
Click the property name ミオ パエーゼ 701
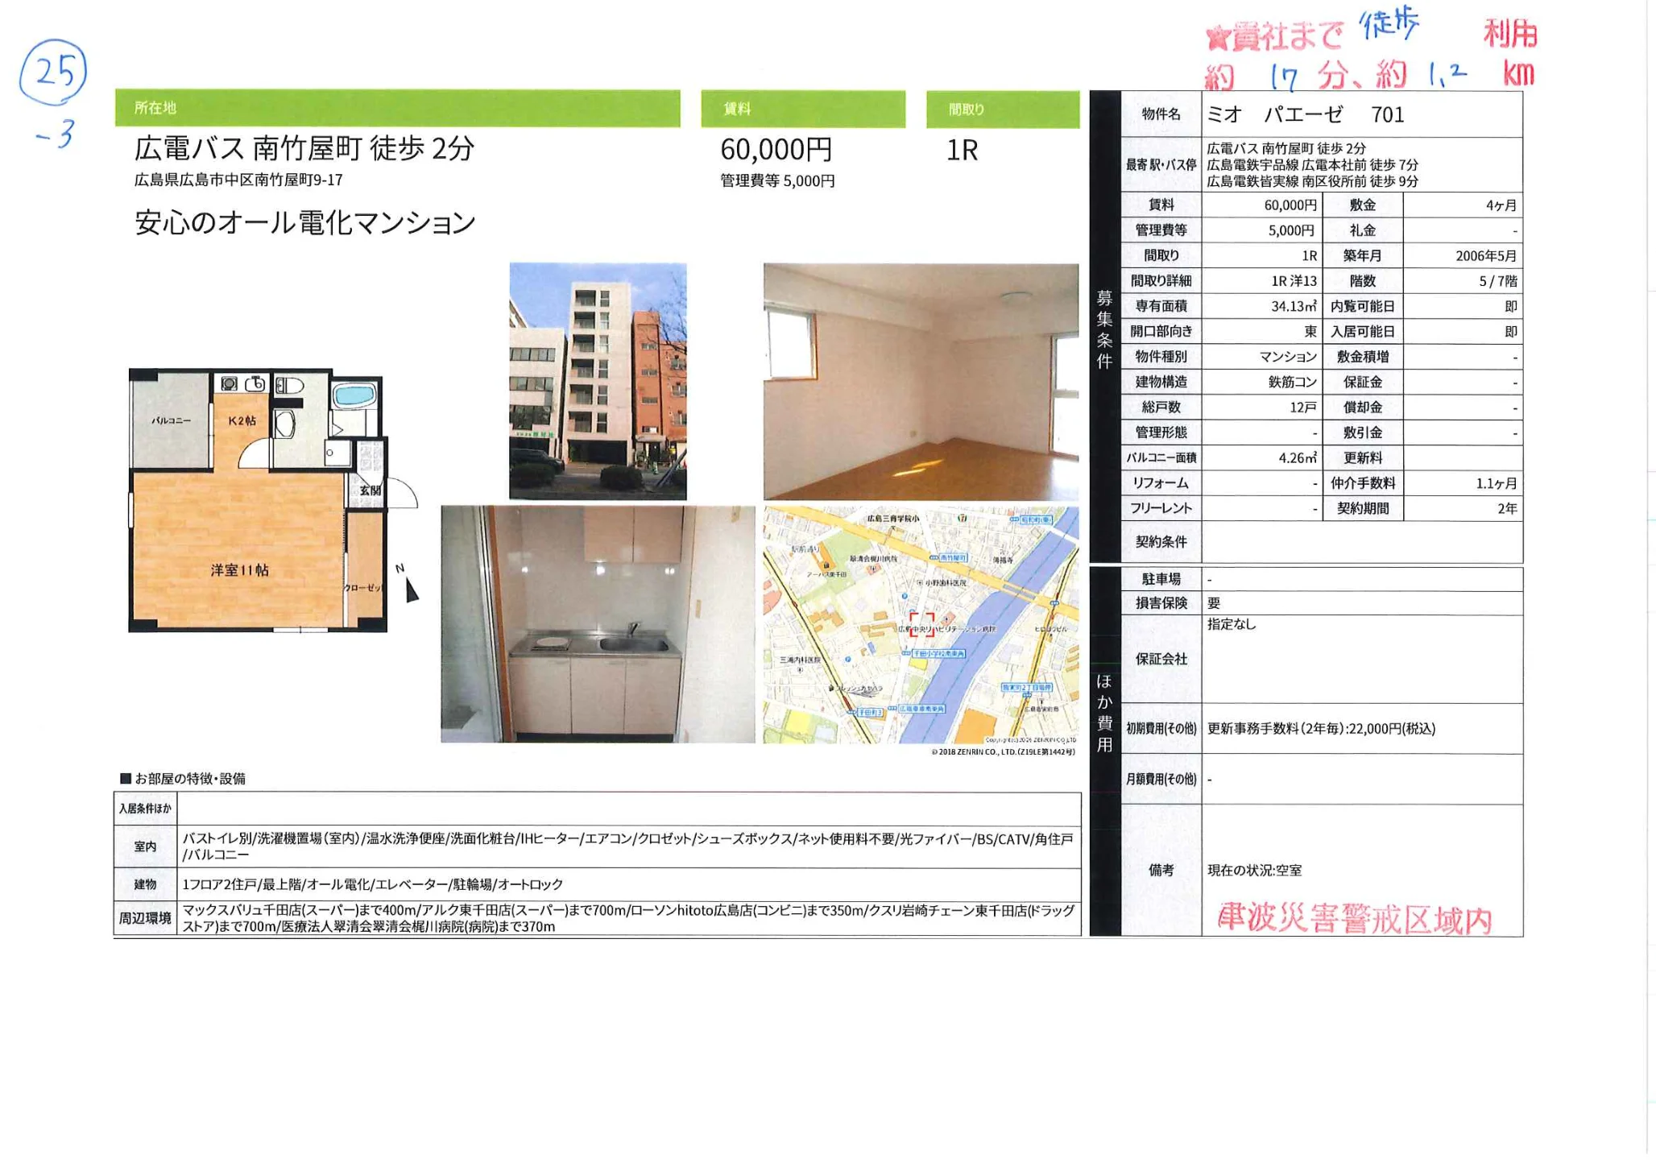coord(1305,115)
